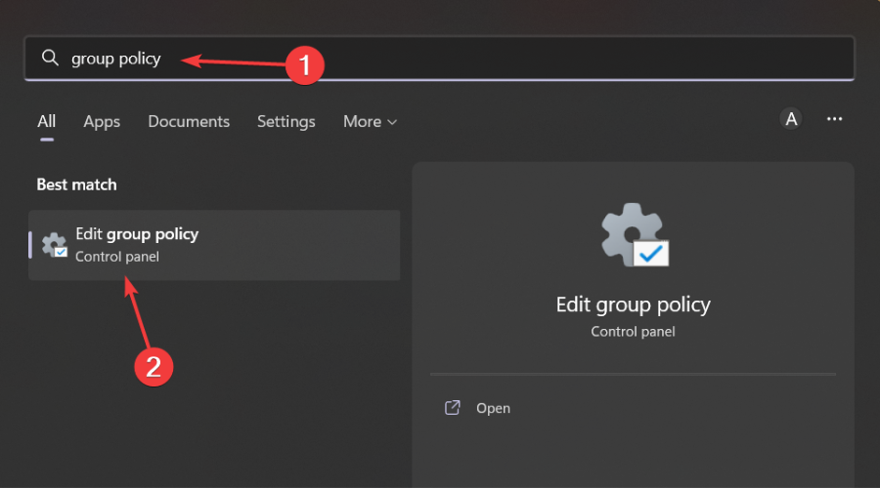880x488 pixels.
Task: Click the 'Best match' heading
Action: tap(77, 184)
